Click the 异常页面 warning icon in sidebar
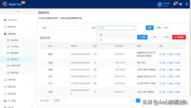Screen dimensions: 191x108 (5, 94)
